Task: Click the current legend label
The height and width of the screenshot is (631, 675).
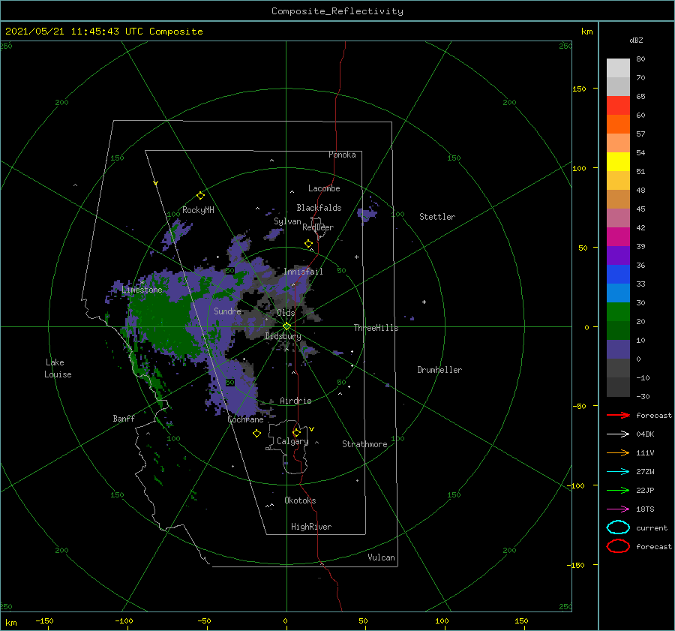Action: (652, 528)
